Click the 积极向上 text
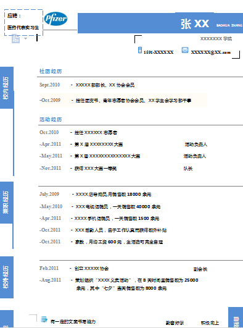The image size is (243, 328). pos(210,323)
